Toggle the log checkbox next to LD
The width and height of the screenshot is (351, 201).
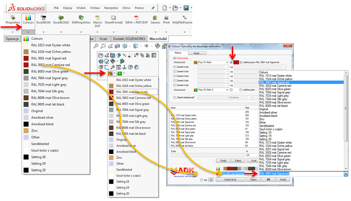point(202,180)
